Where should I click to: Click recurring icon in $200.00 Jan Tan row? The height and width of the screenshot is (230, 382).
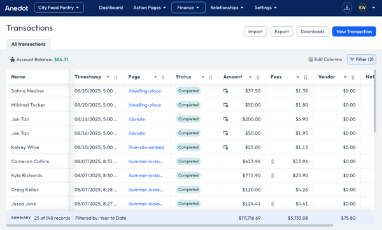tap(225, 119)
